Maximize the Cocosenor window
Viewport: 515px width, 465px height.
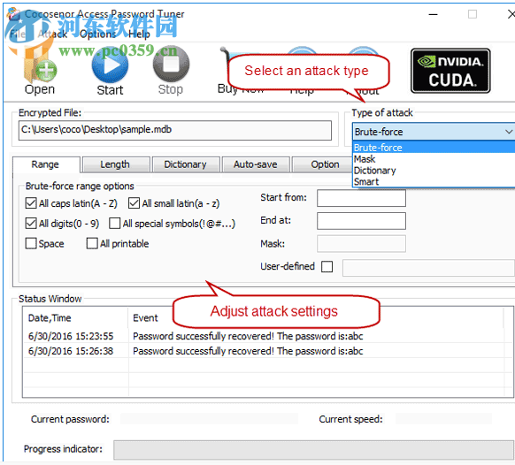coord(473,14)
